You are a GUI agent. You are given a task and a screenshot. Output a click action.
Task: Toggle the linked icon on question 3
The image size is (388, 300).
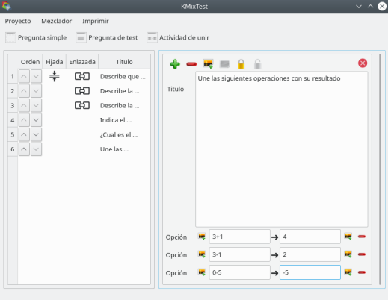(82, 105)
